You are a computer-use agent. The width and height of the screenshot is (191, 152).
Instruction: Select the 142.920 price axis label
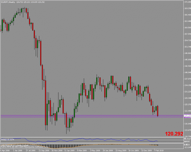(x=188, y=66)
